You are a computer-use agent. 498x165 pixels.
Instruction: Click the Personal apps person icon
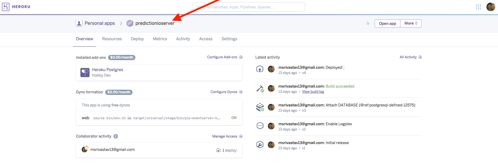(79, 23)
